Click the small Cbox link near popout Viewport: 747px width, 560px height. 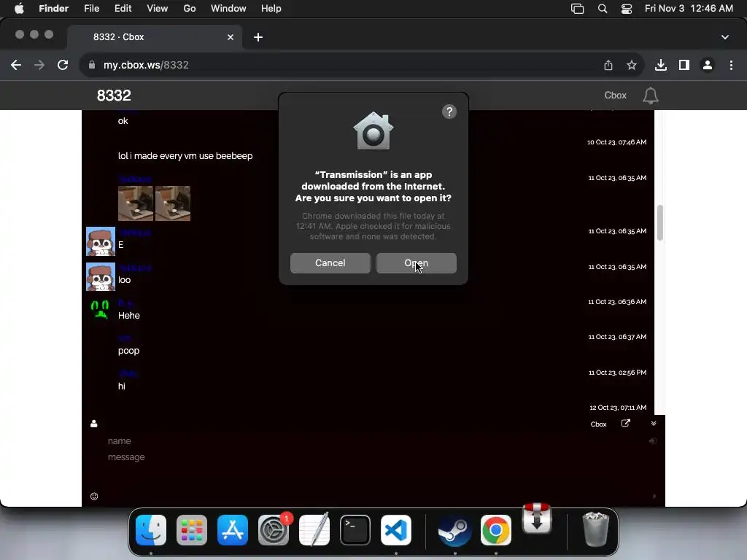coord(598,424)
